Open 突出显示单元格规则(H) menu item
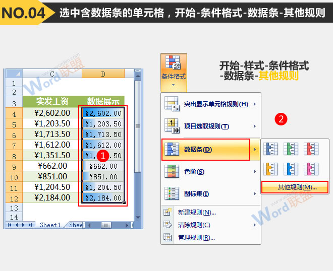Screen dimensions: 333x271 pyautogui.click(x=211, y=104)
